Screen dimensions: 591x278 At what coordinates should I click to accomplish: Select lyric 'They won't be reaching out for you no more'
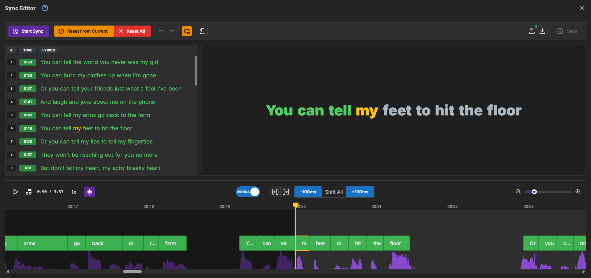(x=99, y=155)
